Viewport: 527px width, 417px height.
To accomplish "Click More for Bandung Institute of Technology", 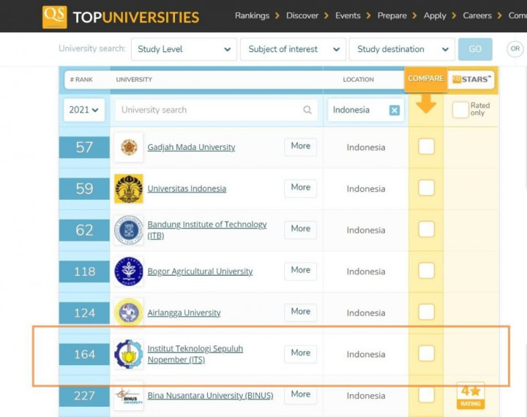I will [x=301, y=228].
